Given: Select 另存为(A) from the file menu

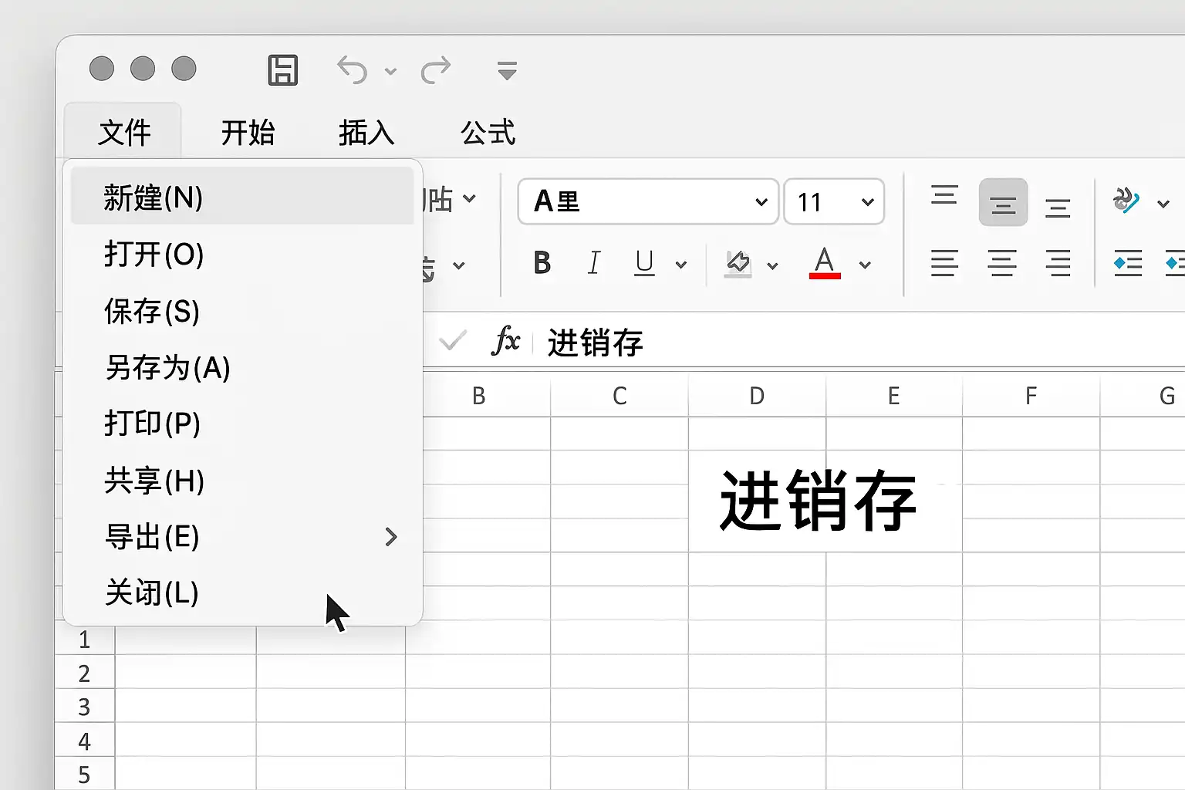Looking at the screenshot, I should point(167,368).
